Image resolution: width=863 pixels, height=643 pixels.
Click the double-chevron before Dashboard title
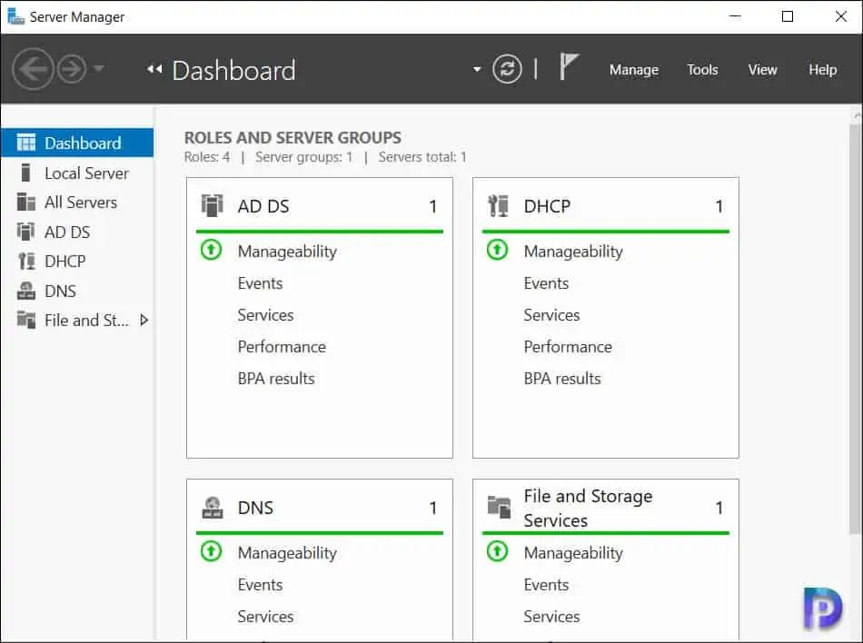coord(154,69)
